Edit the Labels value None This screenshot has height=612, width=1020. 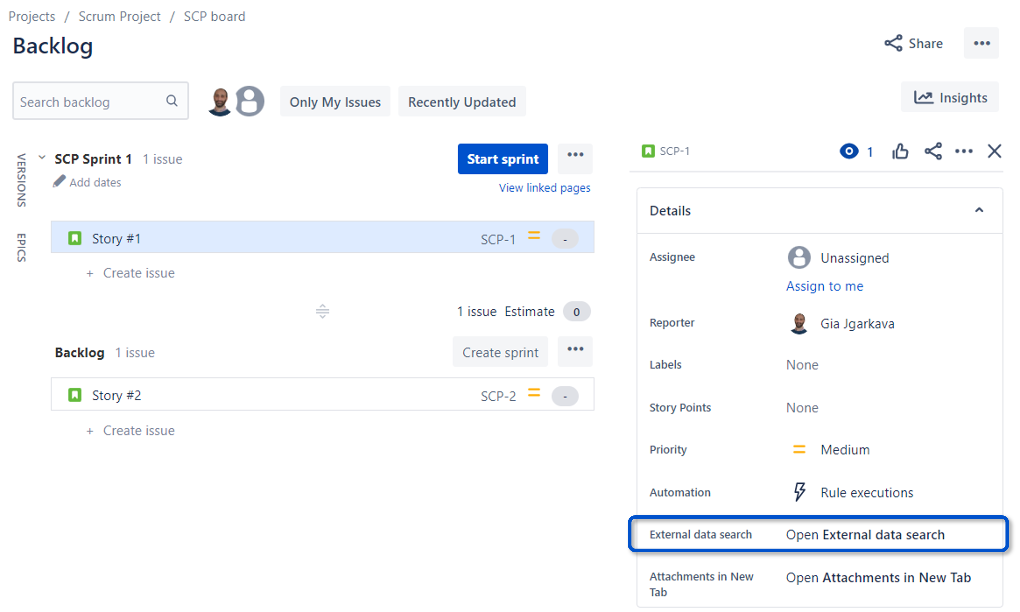pyautogui.click(x=802, y=365)
